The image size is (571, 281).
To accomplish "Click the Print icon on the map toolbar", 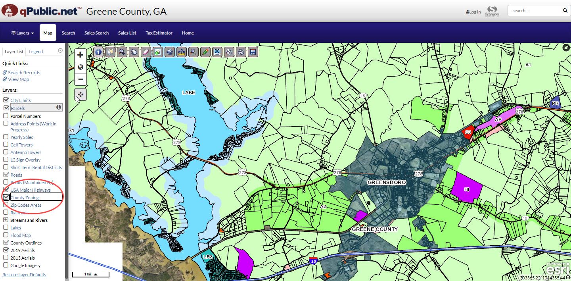I will coord(241,52).
